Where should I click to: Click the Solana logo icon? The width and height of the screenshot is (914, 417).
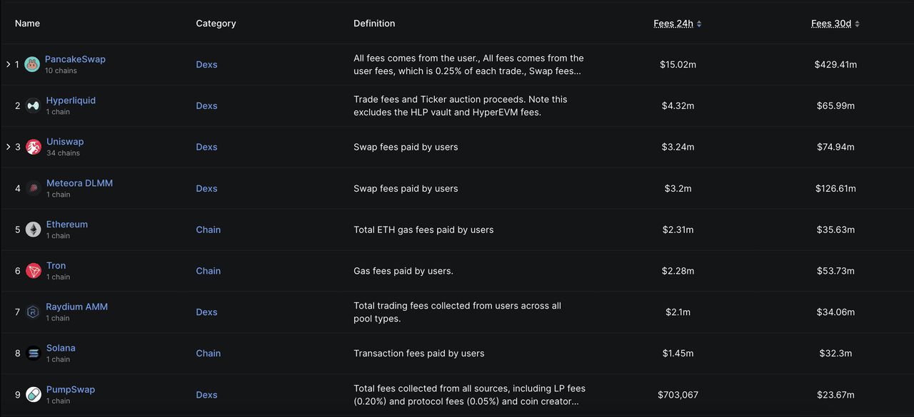(x=33, y=354)
